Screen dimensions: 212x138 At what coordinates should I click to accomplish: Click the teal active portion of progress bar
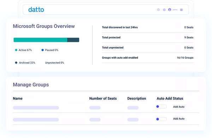[40, 40]
